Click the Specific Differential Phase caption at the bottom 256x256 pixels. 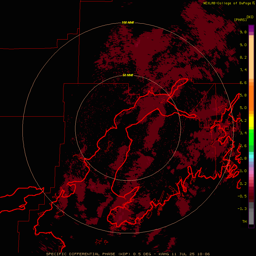[x=128, y=254]
